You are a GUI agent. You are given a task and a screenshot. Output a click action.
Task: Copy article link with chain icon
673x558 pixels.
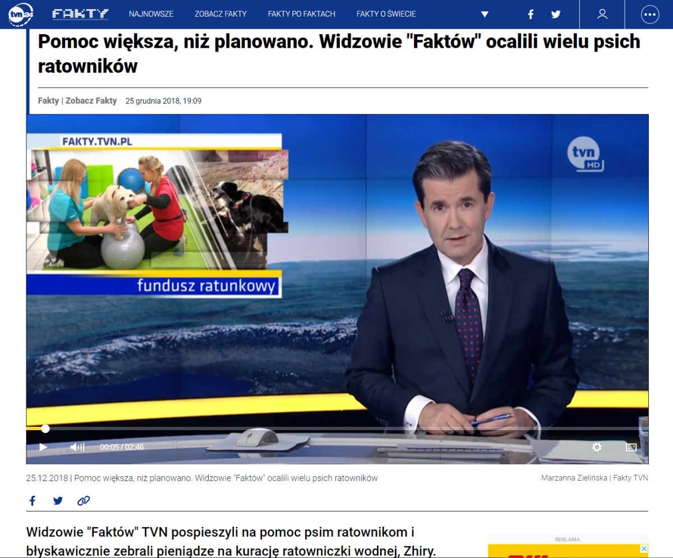(84, 501)
